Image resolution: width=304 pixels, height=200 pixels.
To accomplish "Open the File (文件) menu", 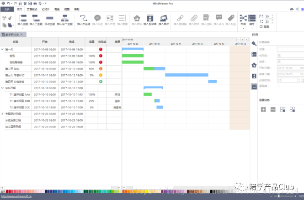I will (7, 9).
